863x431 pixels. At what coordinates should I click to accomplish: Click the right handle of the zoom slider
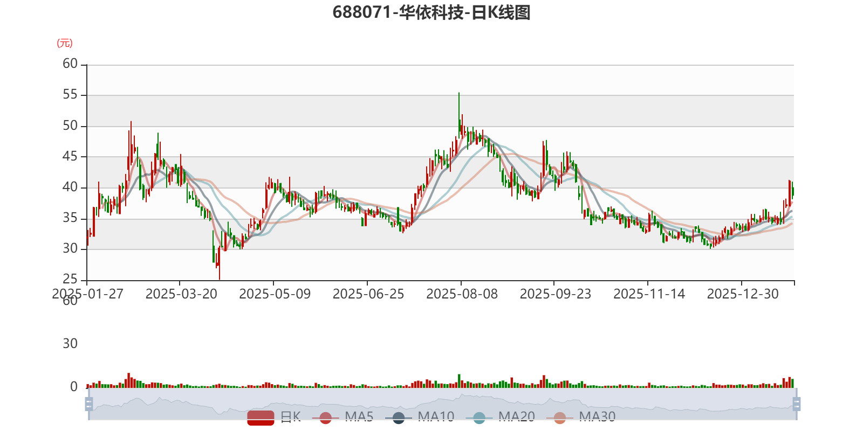(x=796, y=404)
